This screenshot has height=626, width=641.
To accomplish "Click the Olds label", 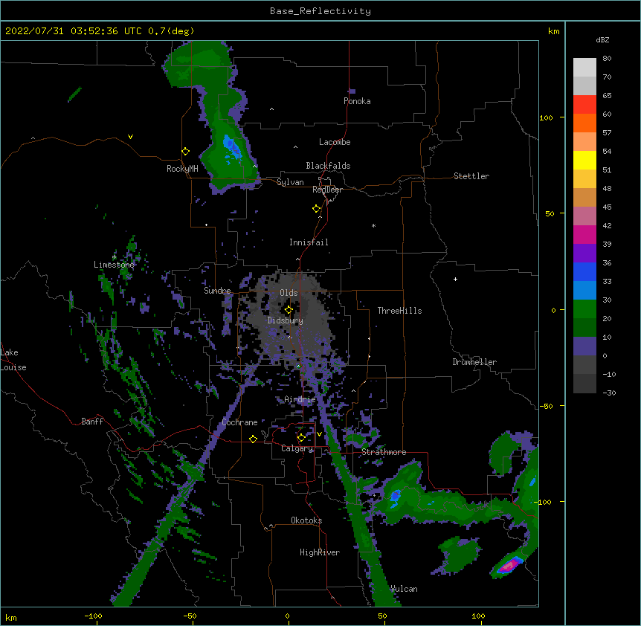I will tap(289, 293).
